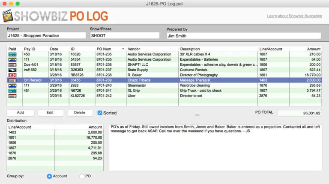
Task: Select distribution row for account 1403
Action: pos(55,132)
